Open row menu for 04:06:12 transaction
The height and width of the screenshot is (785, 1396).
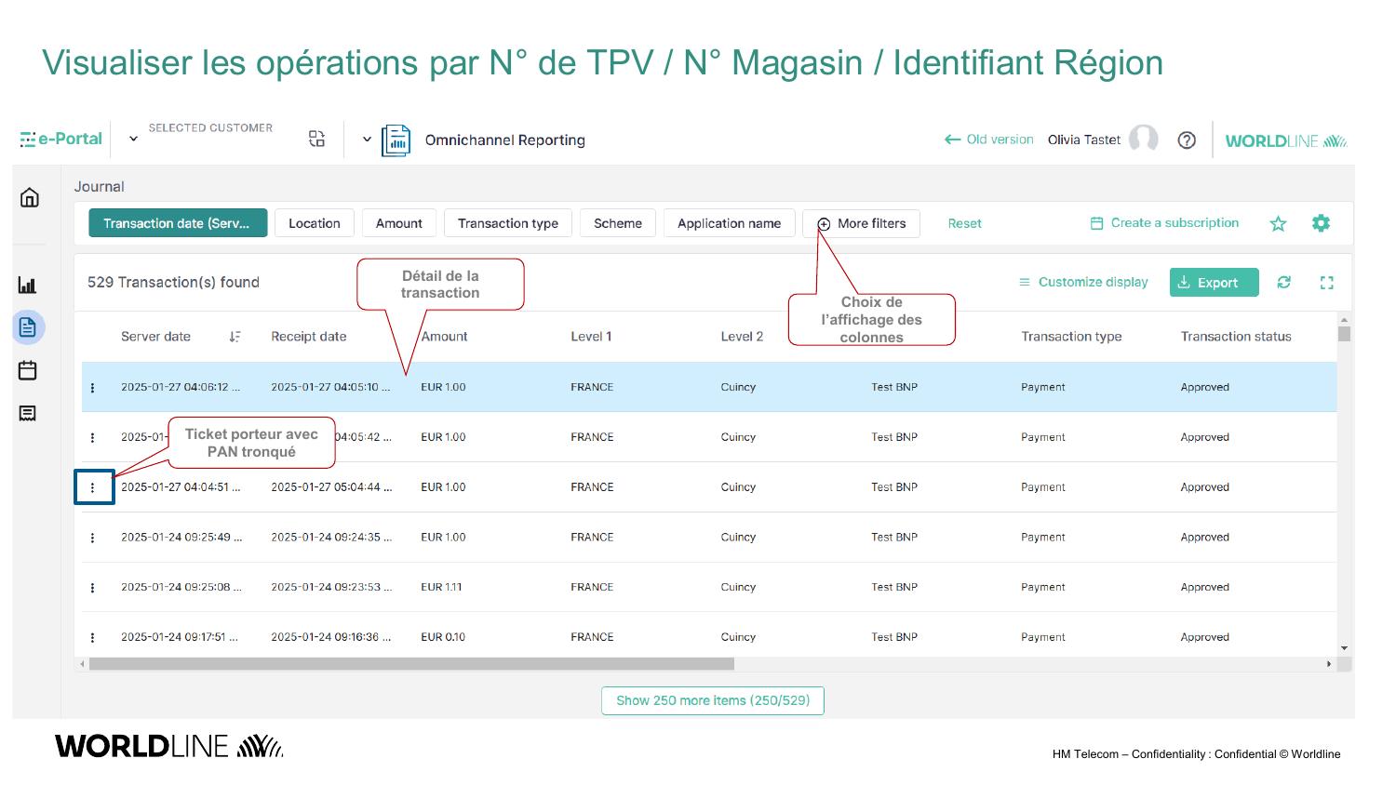(92, 388)
